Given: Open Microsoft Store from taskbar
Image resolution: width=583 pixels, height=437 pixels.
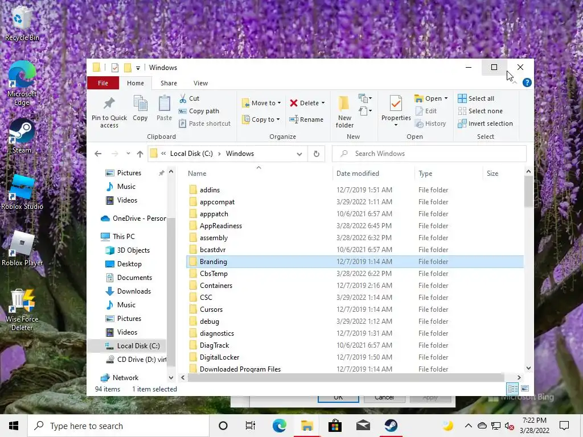Looking at the screenshot, I should [x=335, y=426].
